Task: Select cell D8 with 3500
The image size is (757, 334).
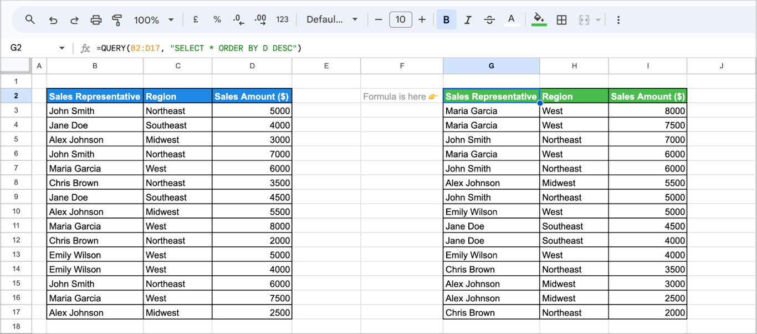Action: click(252, 183)
